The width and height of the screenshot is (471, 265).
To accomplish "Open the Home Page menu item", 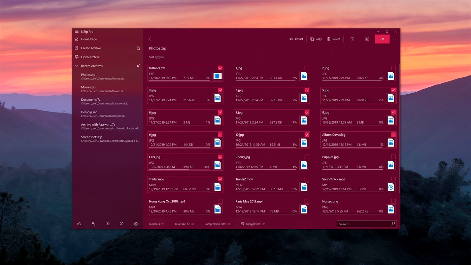I will [x=89, y=39].
